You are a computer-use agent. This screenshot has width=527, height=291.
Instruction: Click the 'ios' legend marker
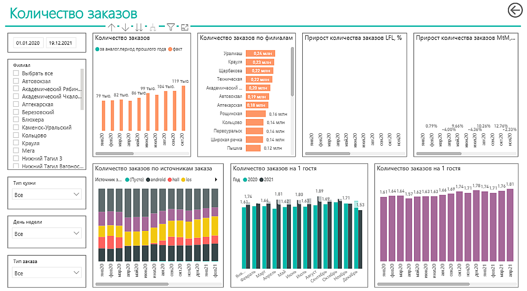183,180
